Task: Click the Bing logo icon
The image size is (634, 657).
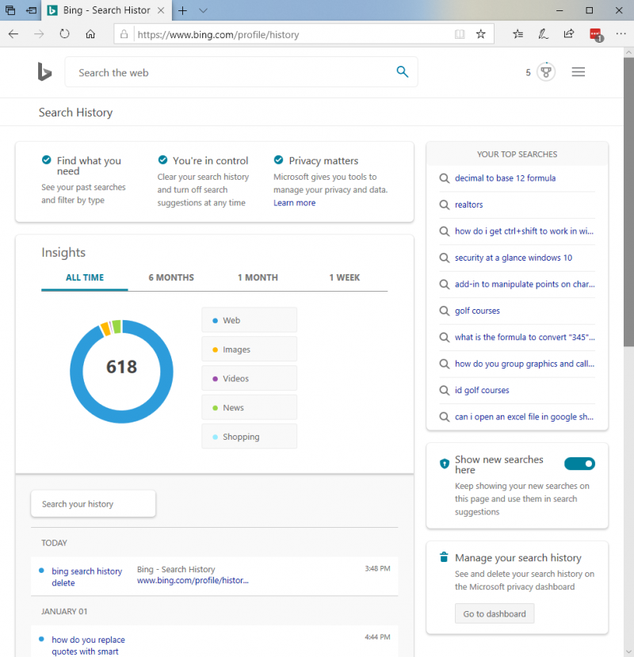Action: coord(44,71)
